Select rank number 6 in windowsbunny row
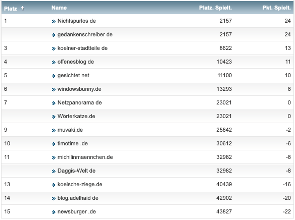Viewport: 295px width, 220px height. click(6, 89)
